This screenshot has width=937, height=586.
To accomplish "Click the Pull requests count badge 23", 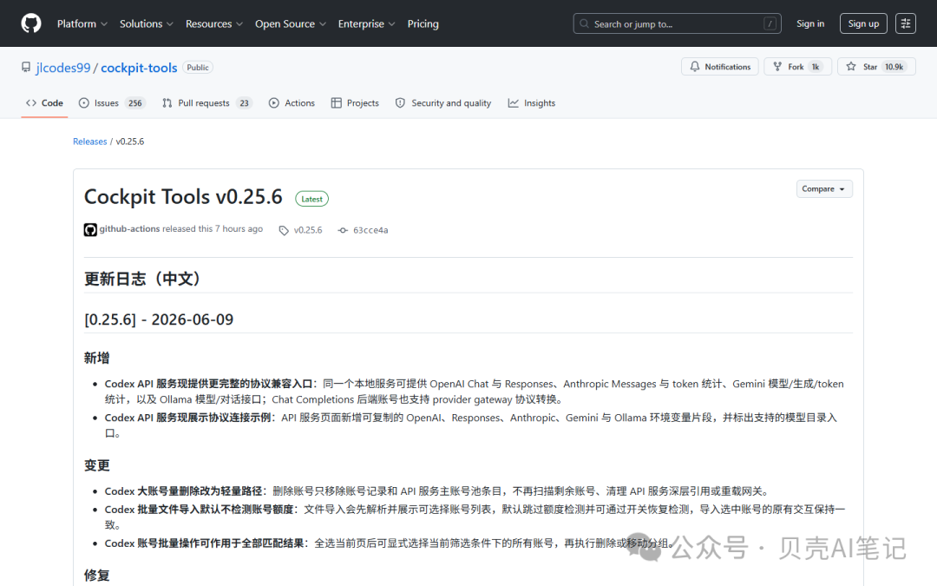I will click(x=245, y=102).
